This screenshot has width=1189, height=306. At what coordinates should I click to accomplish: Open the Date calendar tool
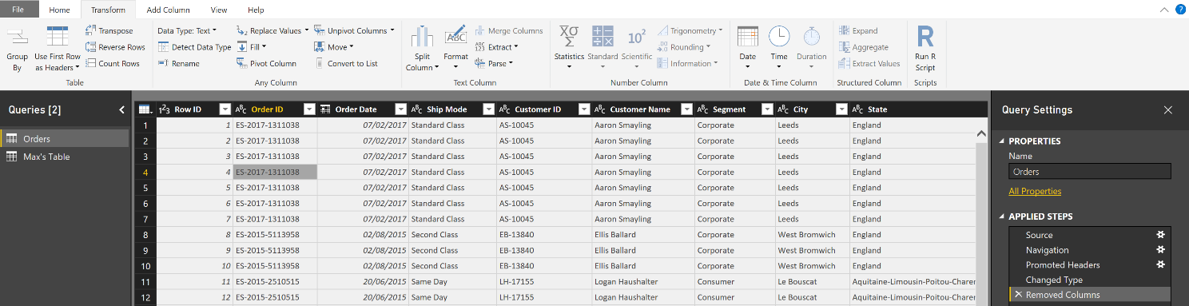click(x=748, y=48)
